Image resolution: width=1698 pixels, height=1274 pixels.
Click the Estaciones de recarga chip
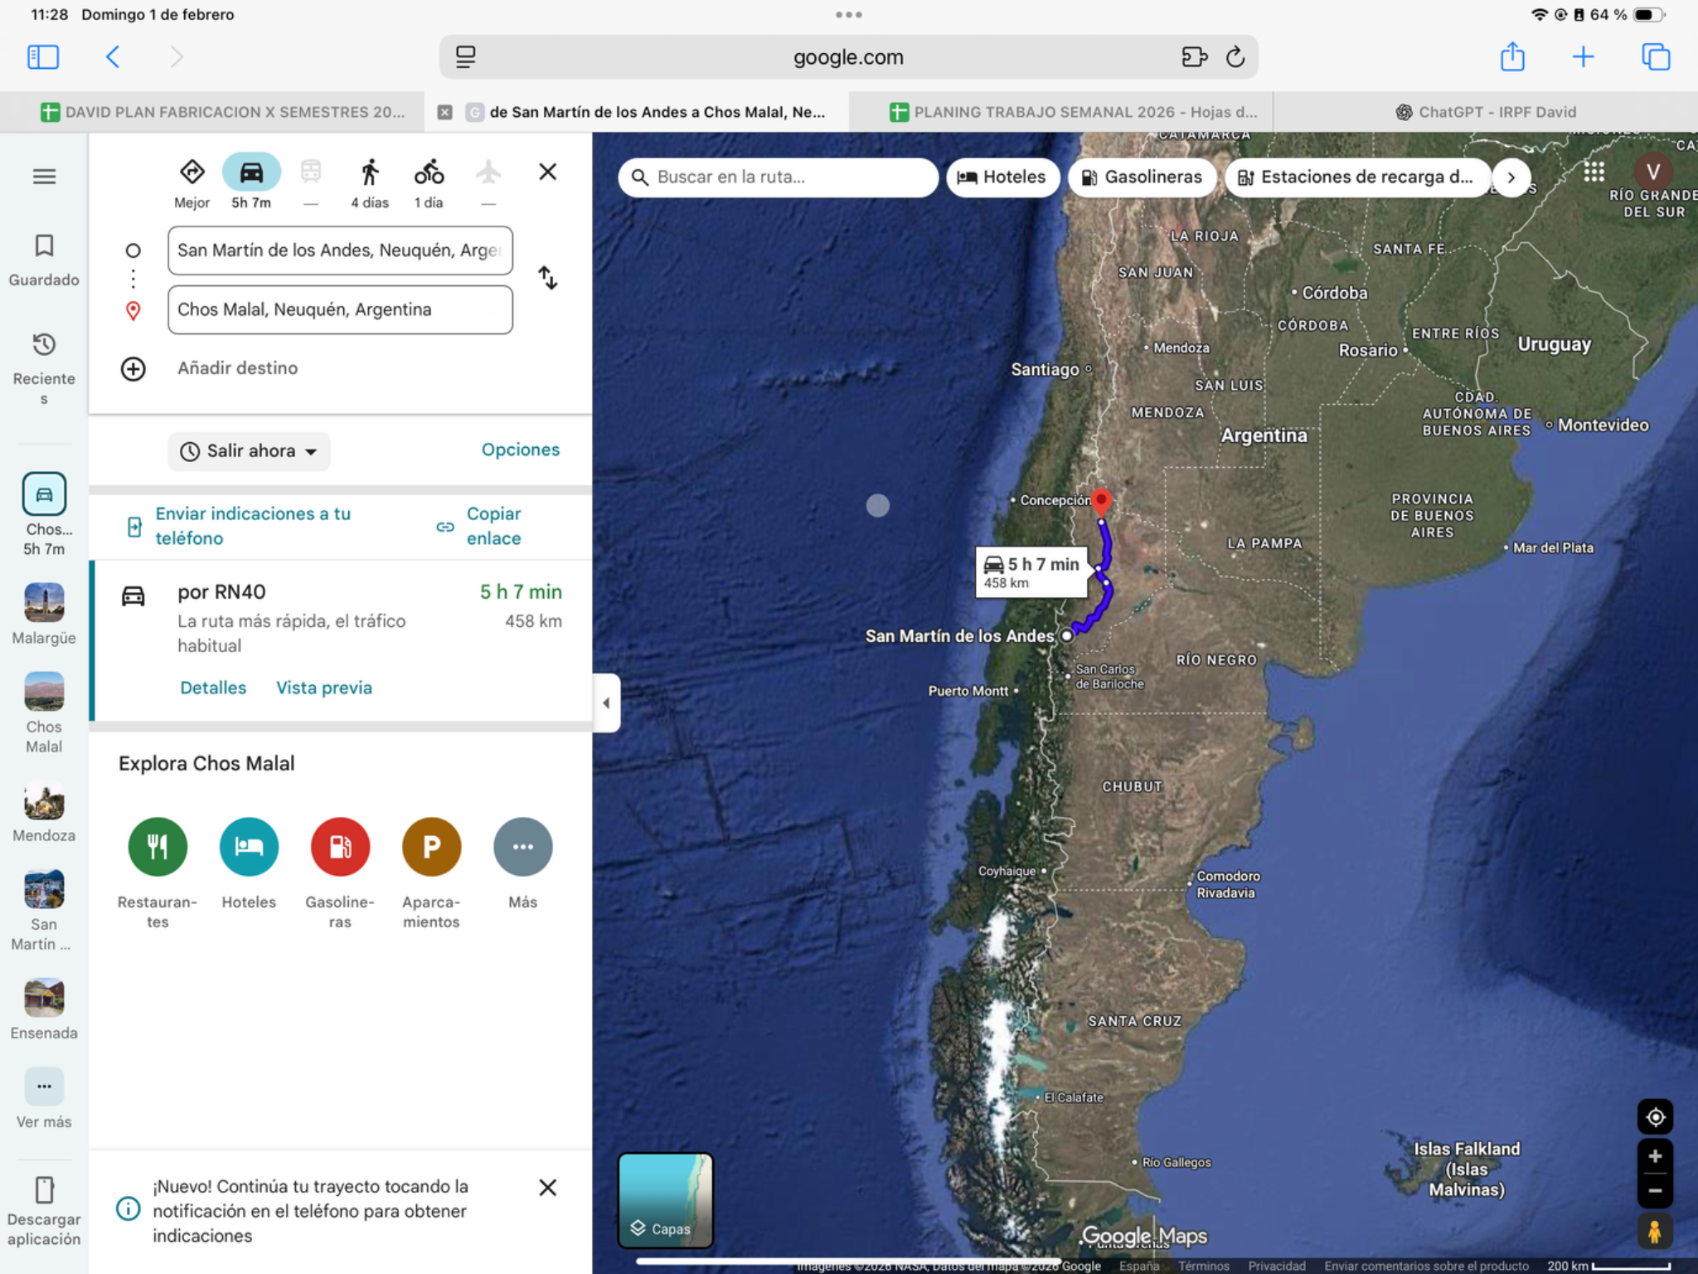point(1356,177)
